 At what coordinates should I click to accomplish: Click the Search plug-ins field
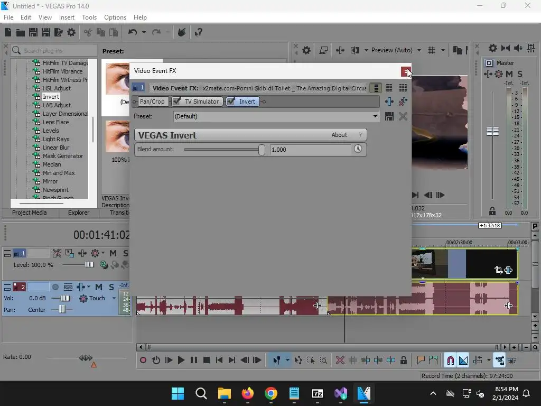[53, 51]
